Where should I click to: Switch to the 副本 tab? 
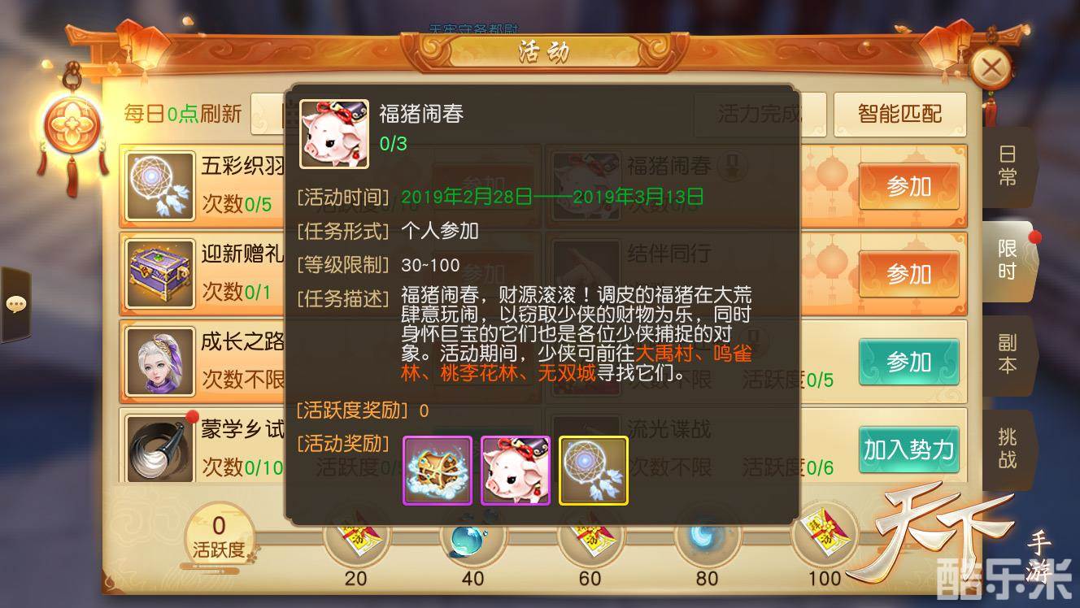1008,354
